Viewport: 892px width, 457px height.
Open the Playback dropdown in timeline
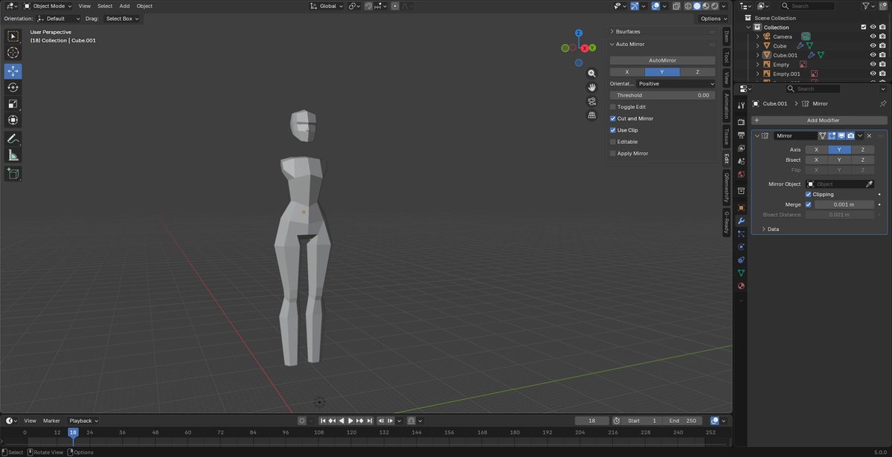coord(83,421)
